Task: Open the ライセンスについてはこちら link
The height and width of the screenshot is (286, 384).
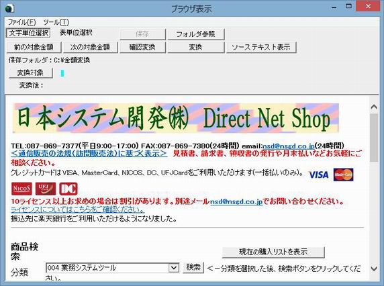Action: pos(78,209)
